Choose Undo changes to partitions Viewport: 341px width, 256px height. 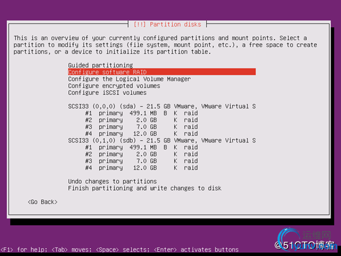(x=112, y=181)
